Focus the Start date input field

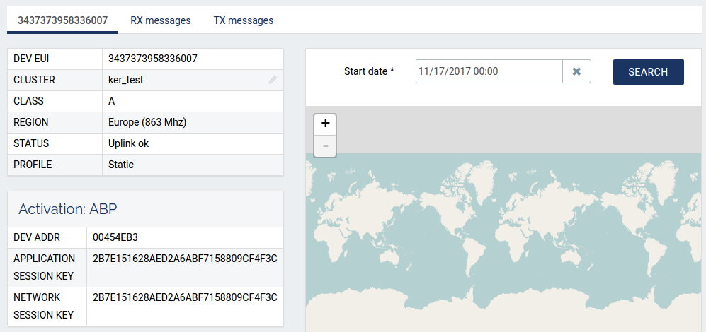(x=489, y=71)
